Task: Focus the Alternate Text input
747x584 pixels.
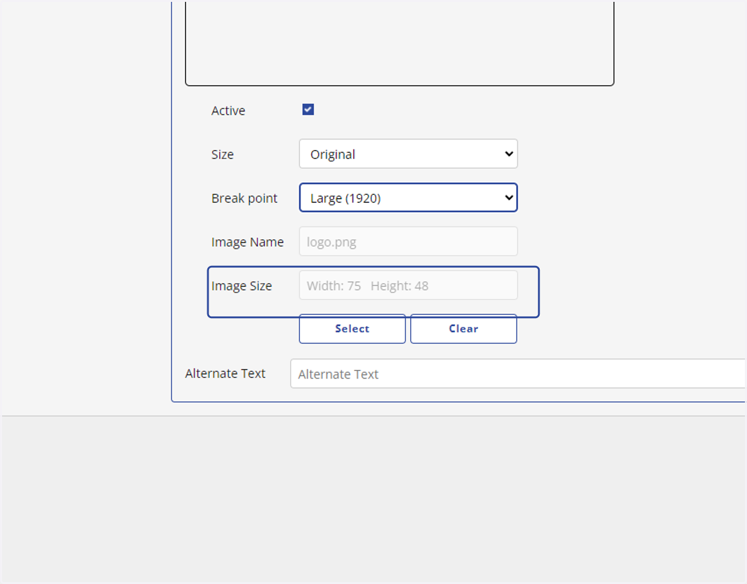Action: point(518,374)
